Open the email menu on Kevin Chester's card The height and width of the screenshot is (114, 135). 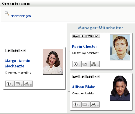click(x=86, y=64)
